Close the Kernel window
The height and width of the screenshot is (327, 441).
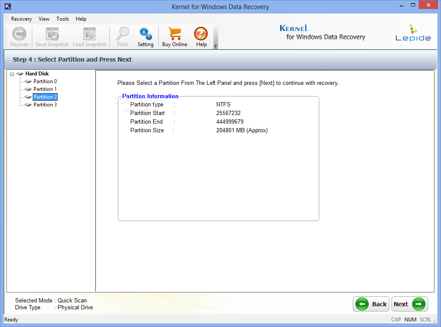pos(429,5)
